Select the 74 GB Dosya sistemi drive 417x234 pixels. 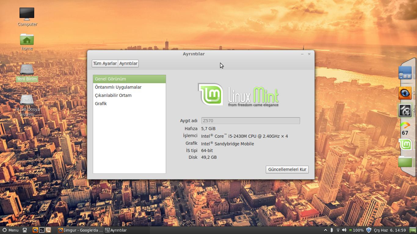(x=27, y=105)
